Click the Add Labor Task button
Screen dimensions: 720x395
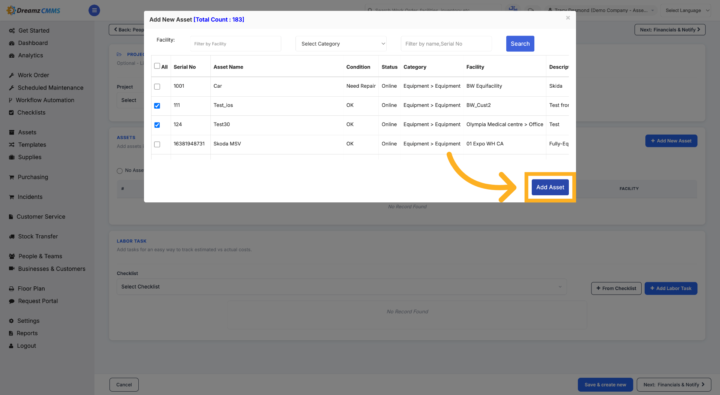[671, 289]
